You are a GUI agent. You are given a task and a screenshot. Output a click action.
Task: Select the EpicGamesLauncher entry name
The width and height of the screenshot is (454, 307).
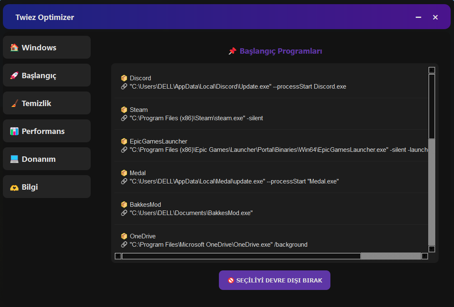pos(159,141)
